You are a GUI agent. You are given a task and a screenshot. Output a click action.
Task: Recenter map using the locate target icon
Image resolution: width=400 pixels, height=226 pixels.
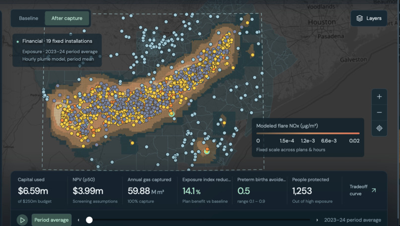379,128
